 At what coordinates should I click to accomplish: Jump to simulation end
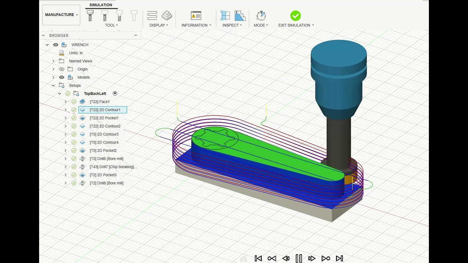pos(339,258)
